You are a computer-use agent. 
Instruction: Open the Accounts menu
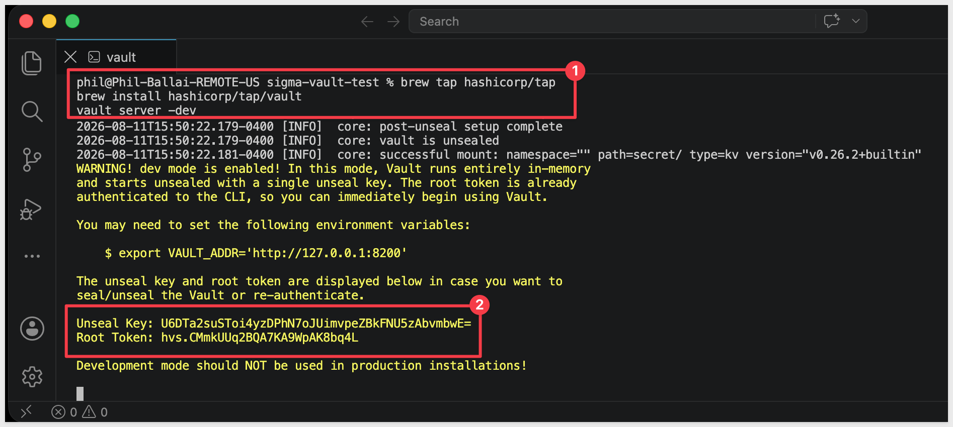coord(32,329)
